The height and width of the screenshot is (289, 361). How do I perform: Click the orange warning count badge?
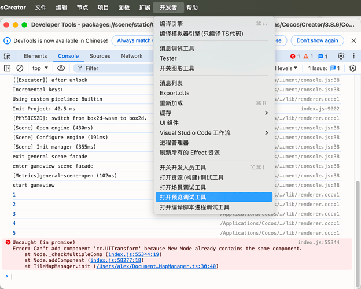pos(308,57)
